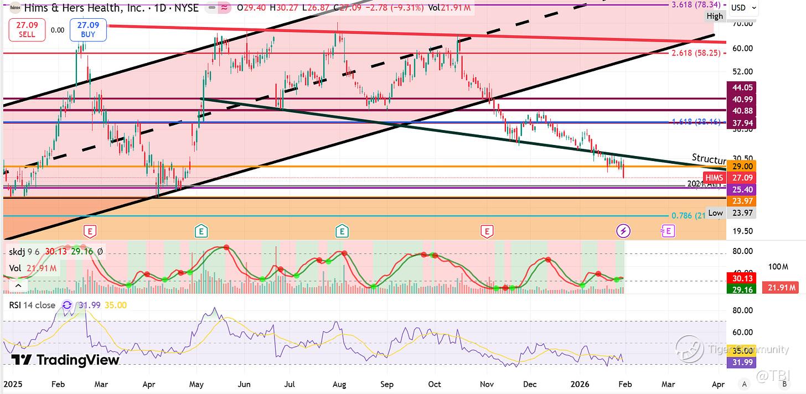Click the 0.00 spread value between SELL and BUY
Screen dimensions: 806x394
click(58, 30)
